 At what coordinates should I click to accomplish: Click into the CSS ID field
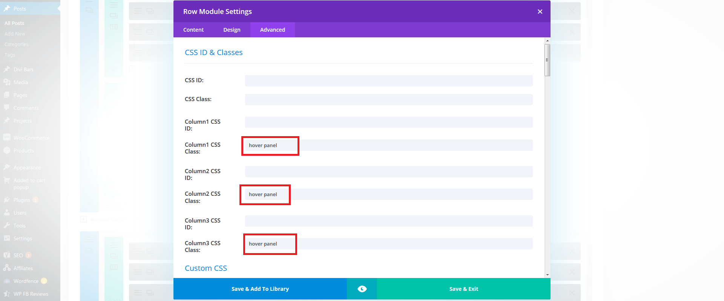tap(388, 81)
